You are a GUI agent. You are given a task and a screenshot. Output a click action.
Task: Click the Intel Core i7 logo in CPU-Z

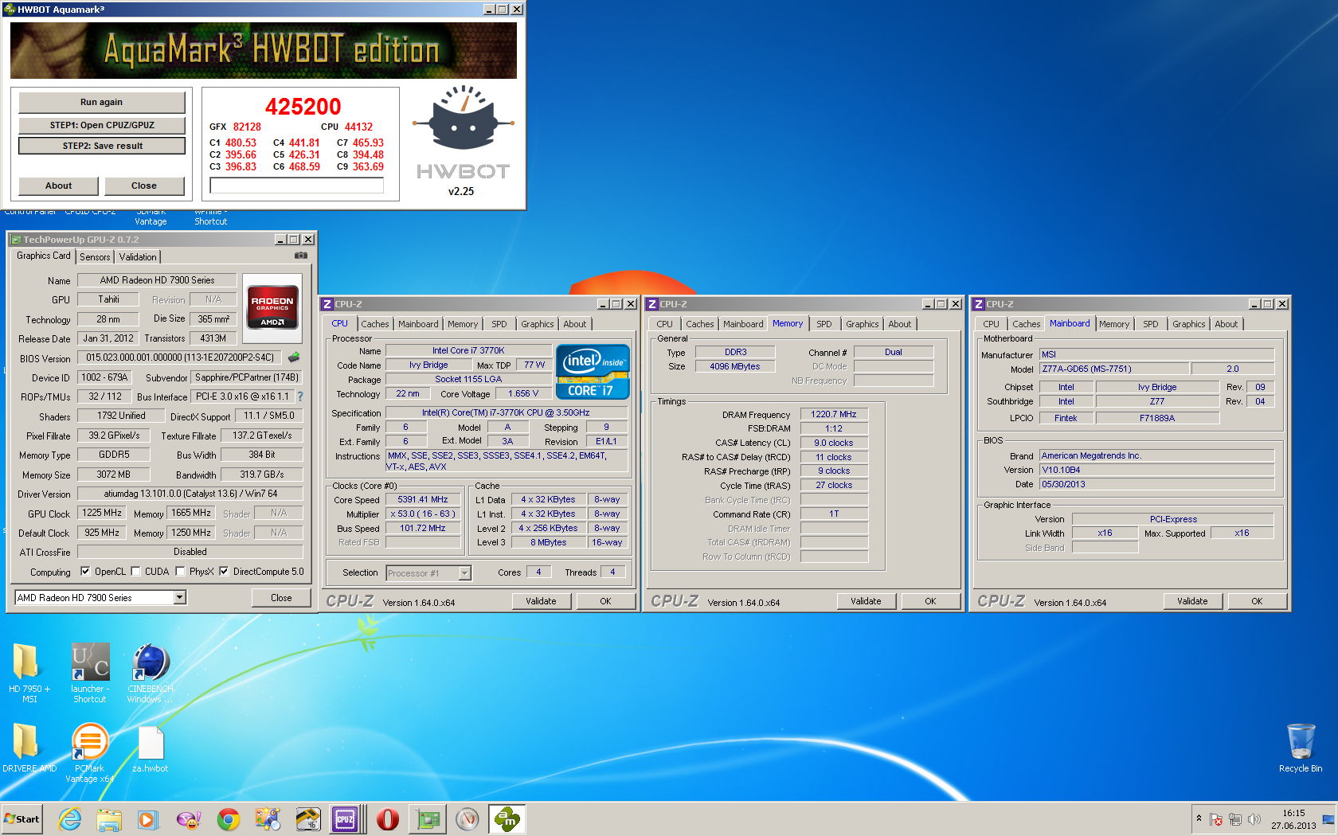tap(593, 372)
